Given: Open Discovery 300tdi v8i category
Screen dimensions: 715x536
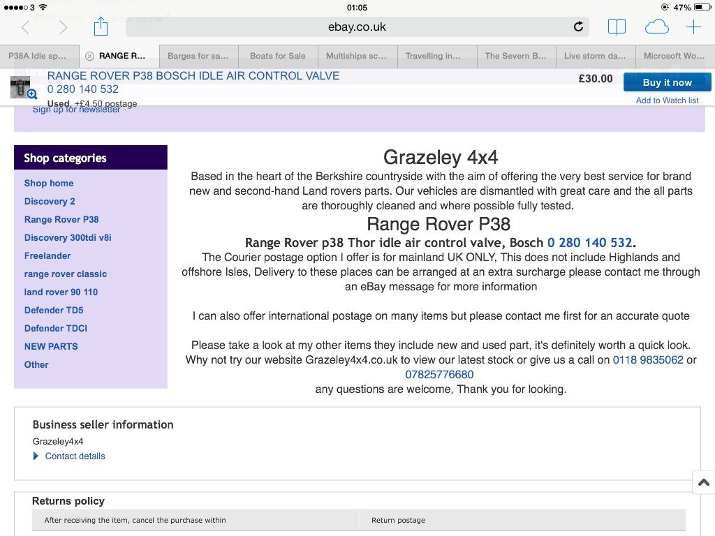Looking at the screenshot, I should pyautogui.click(x=68, y=238).
